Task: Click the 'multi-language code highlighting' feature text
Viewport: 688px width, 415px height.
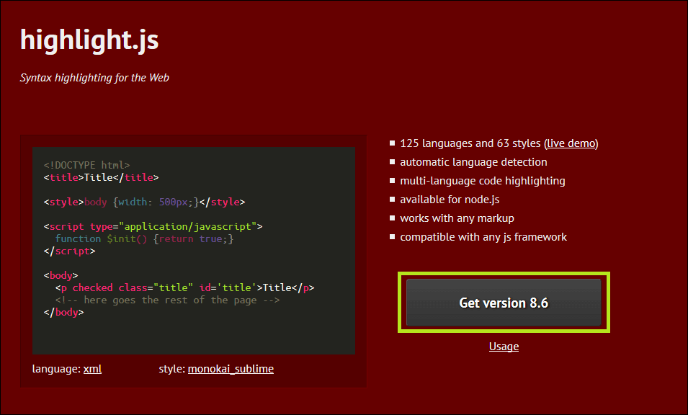Action: click(483, 181)
